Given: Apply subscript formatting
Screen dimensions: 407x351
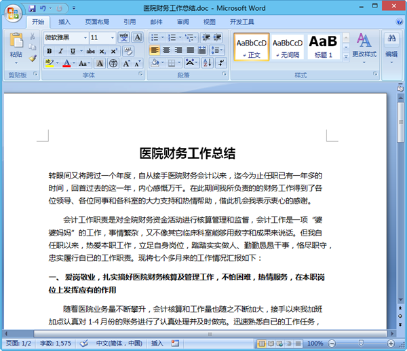Looking at the screenshot, I should (102, 51).
